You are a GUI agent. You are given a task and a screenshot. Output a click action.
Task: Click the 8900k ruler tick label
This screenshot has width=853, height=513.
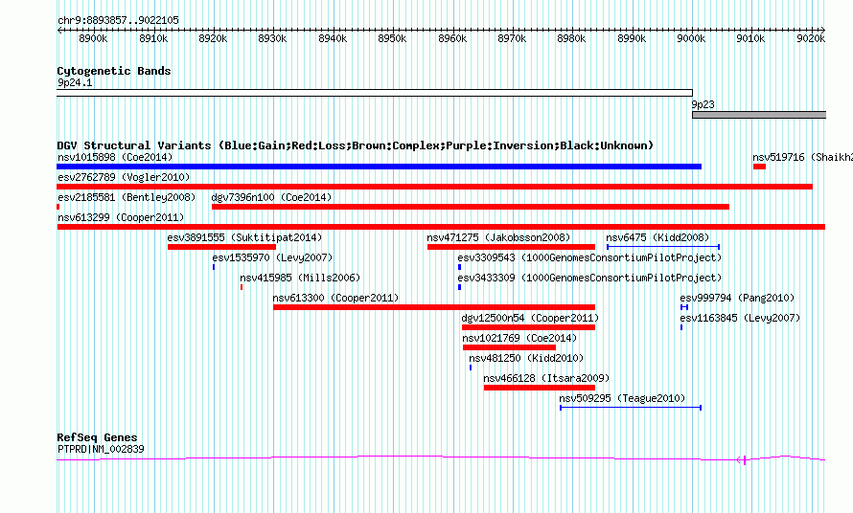93,38
